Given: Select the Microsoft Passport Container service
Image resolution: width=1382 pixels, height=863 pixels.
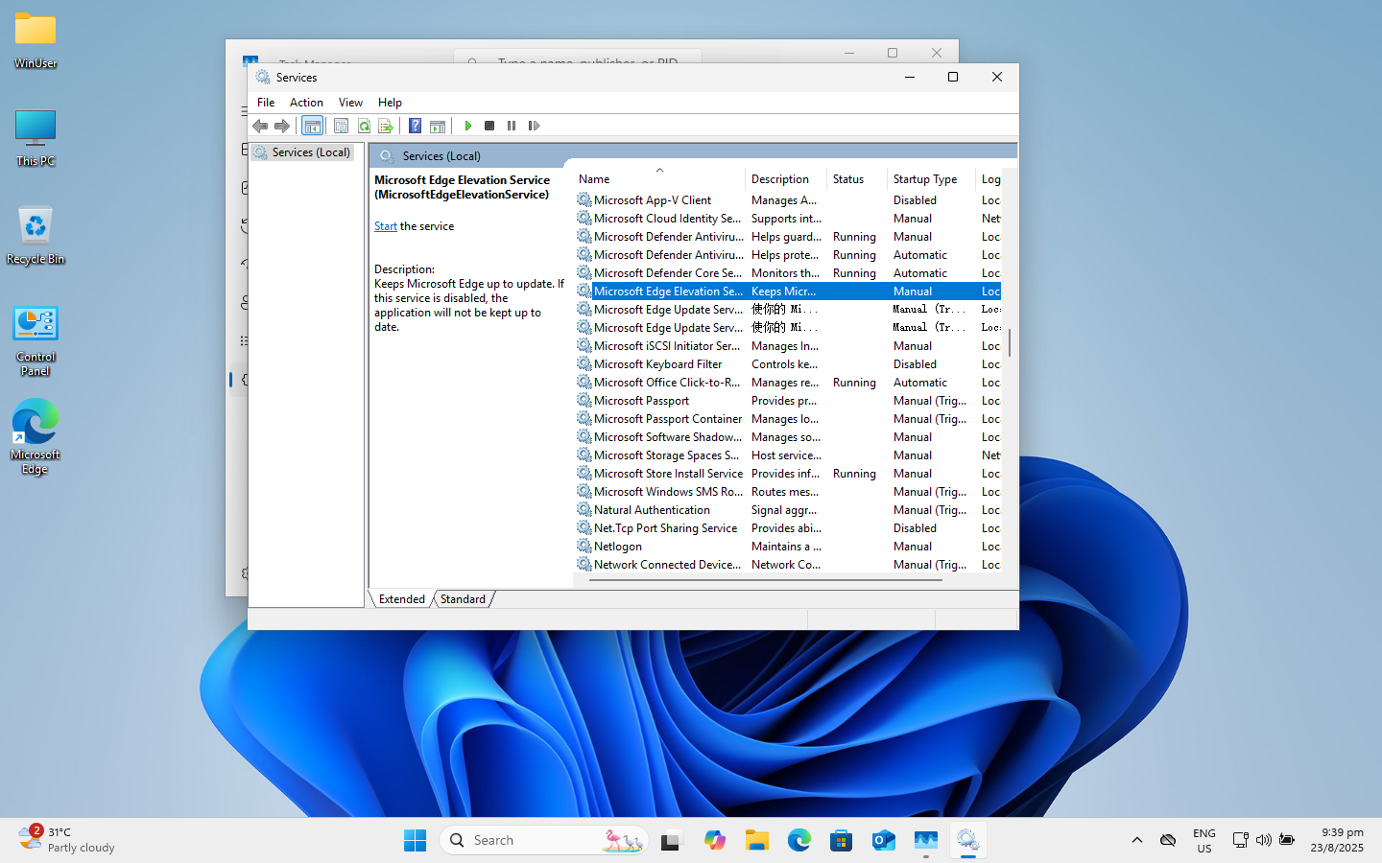Looking at the screenshot, I should click(788, 419).
